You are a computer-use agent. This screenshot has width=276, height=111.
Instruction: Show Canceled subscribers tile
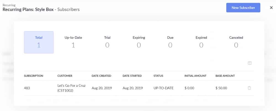[x=236, y=42]
